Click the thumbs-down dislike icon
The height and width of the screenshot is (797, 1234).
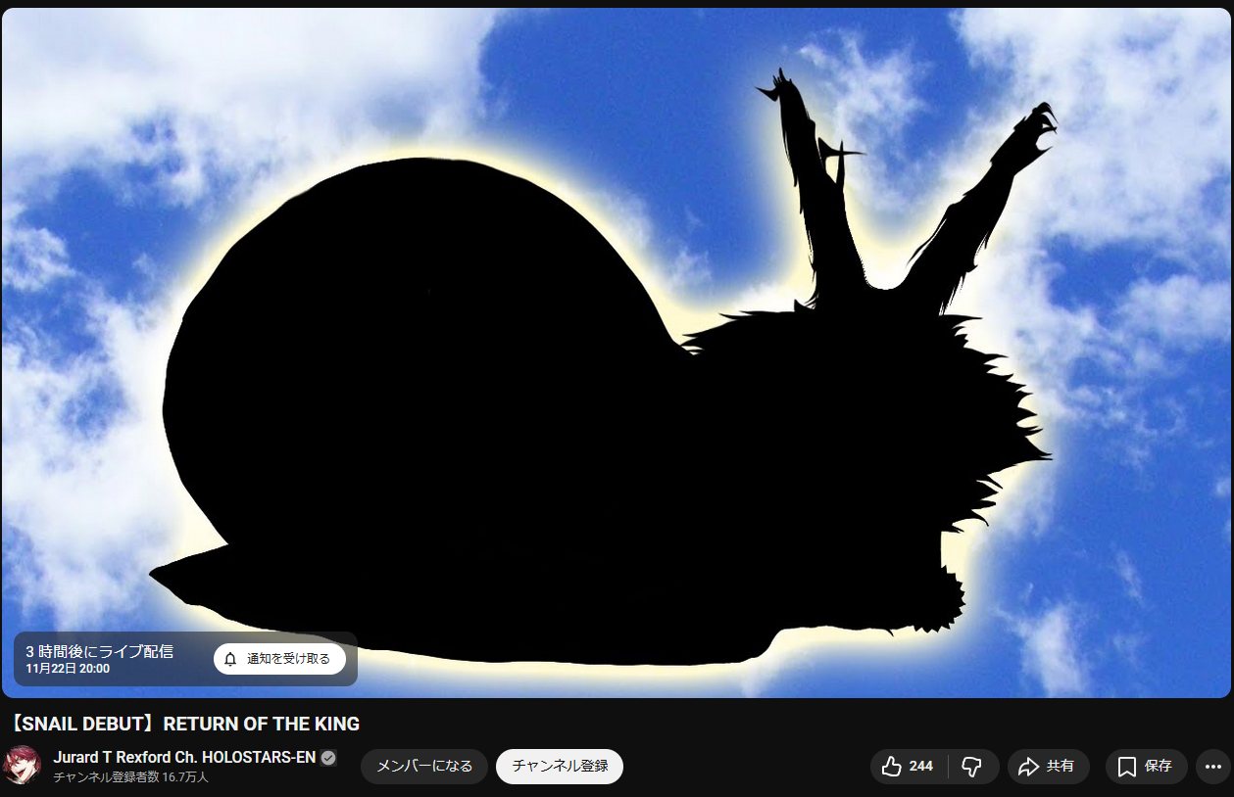[971, 766]
